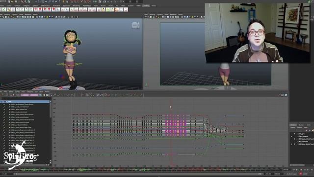
Task: Open the Polygons shelf tab
Action: click(x=26, y=6)
